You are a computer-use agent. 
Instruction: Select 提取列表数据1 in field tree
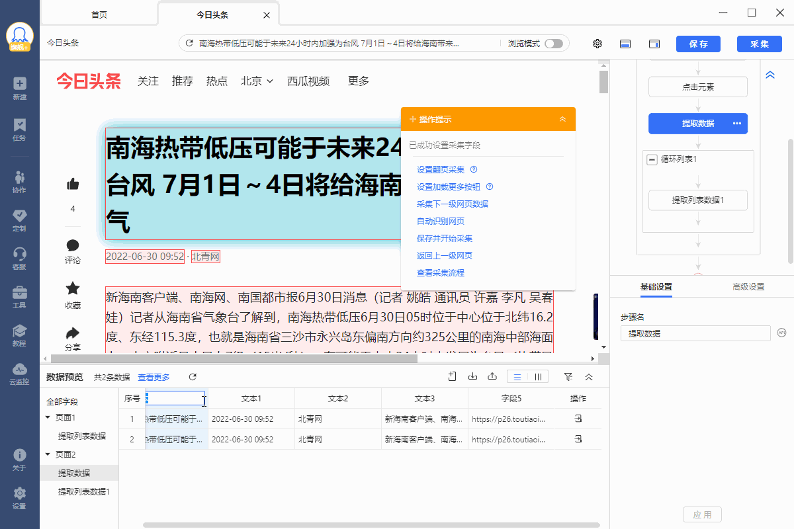pyautogui.click(x=83, y=492)
